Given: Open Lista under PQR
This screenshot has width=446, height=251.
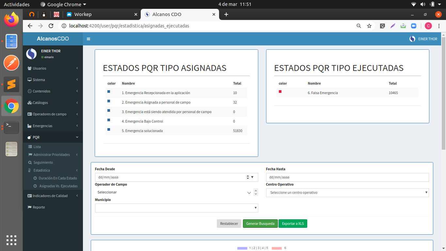Looking at the screenshot, I should 37,147.
